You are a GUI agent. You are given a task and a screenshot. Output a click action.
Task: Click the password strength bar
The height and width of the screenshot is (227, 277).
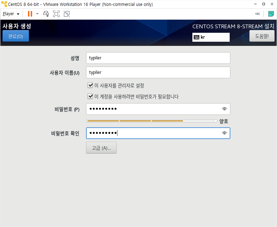click(152, 121)
